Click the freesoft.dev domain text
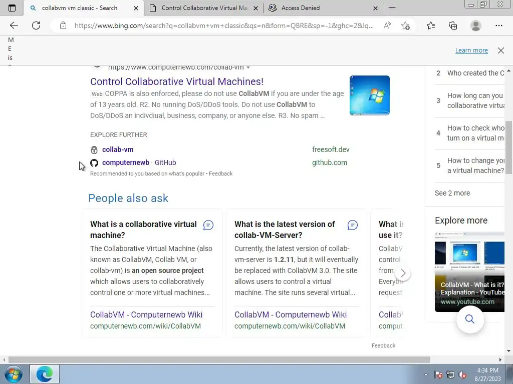This screenshot has width=513, height=384. (x=331, y=149)
